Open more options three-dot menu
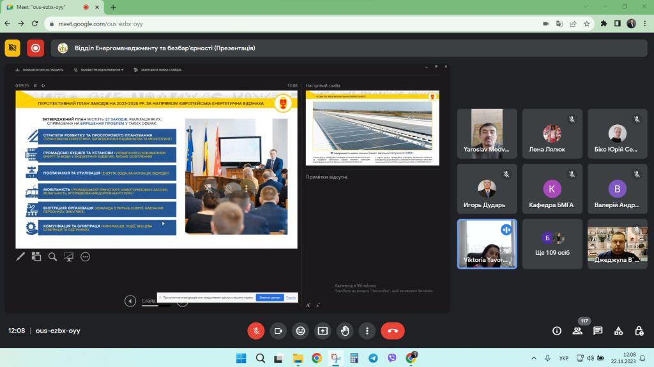The height and width of the screenshot is (367, 654). coord(367,331)
